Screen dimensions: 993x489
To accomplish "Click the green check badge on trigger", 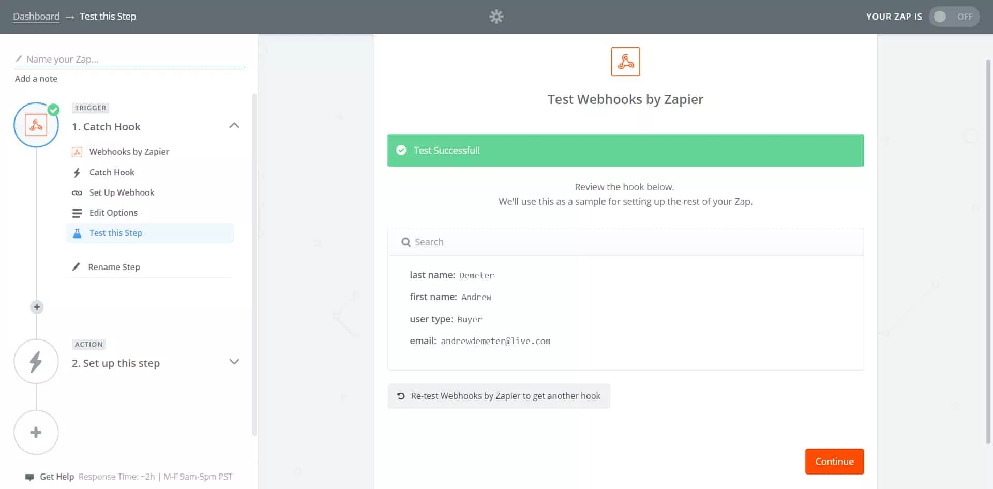I will pos(53,110).
